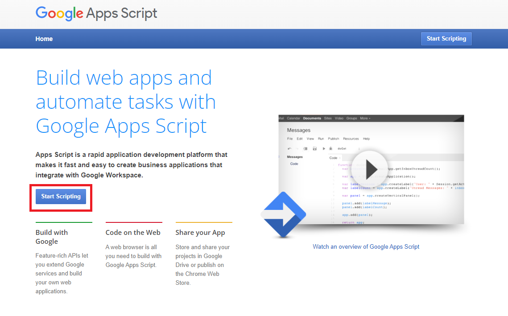Play the overview video

pyautogui.click(x=370, y=169)
